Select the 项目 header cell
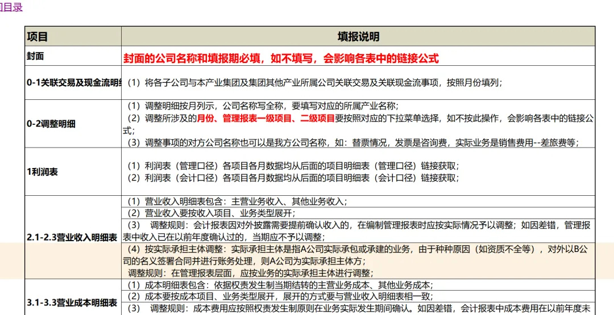The height and width of the screenshot is (315, 614). point(73,36)
